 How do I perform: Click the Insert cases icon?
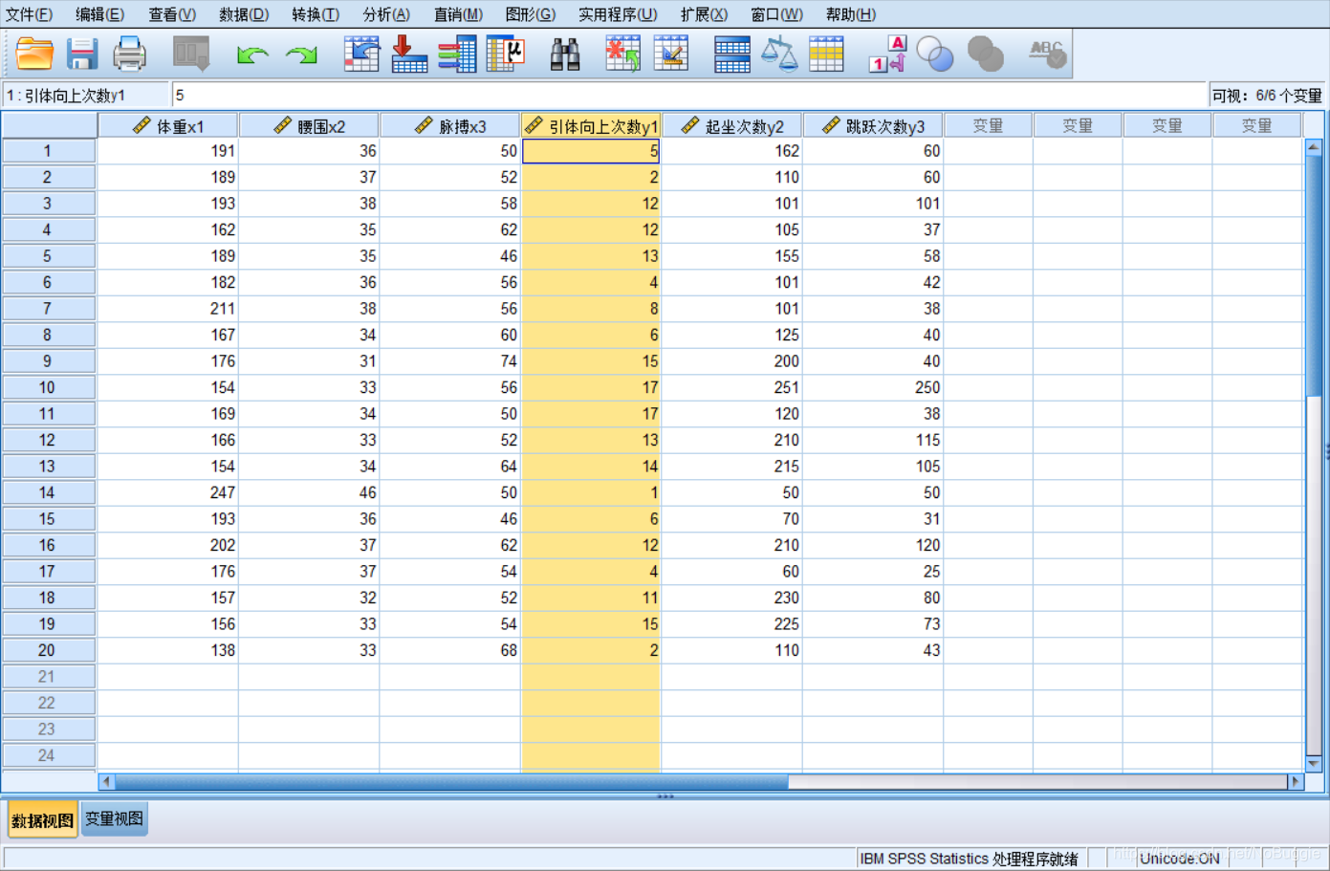[x=623, y=54]
